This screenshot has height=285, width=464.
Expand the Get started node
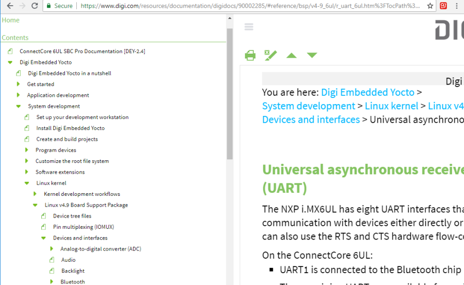click(19, 84)
